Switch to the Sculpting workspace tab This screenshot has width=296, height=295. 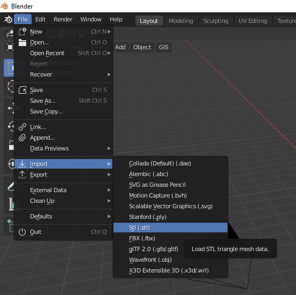216,21
